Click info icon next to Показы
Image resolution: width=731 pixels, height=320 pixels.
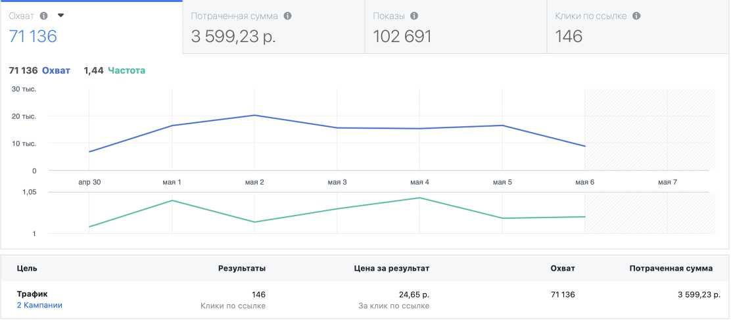(x=414, y=16)
